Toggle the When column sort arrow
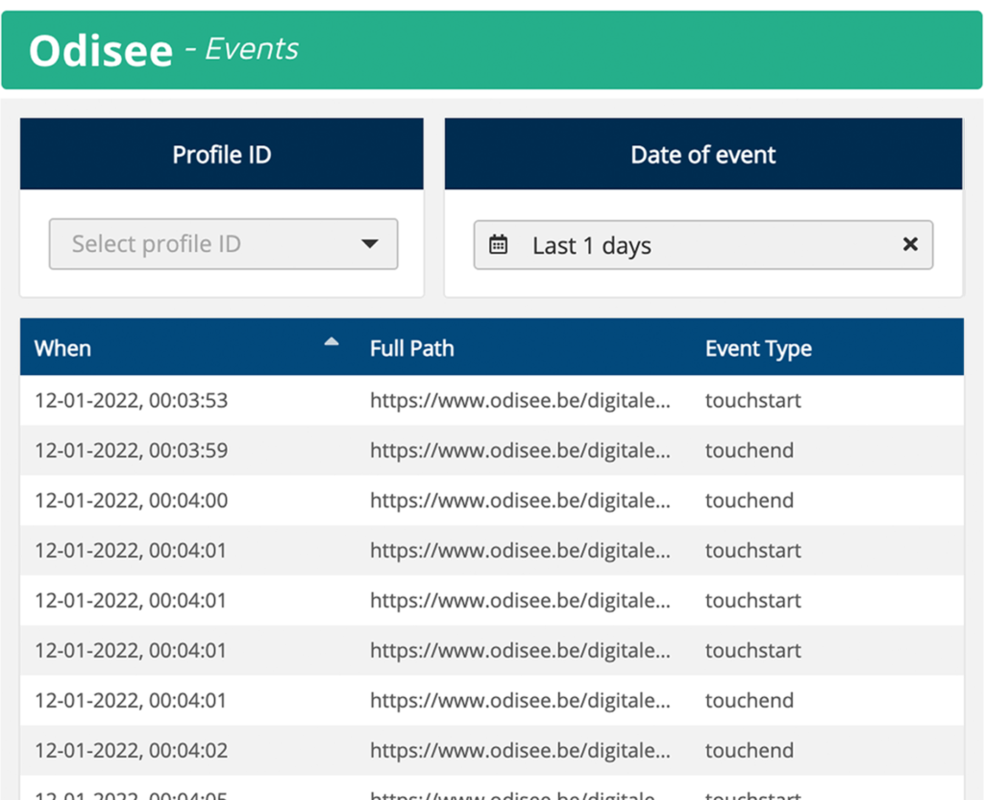This screenshot has width=984, height=800. pyautogui.click(x=332, y=342)
